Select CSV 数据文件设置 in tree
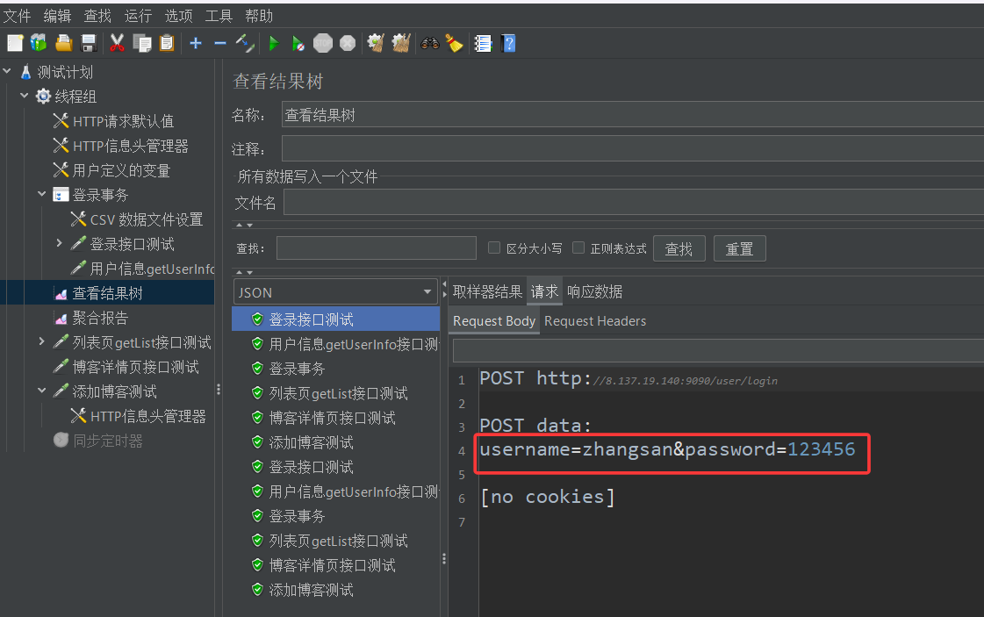The height and width of the screenshot is (617, 984). [x=146, y=219]
